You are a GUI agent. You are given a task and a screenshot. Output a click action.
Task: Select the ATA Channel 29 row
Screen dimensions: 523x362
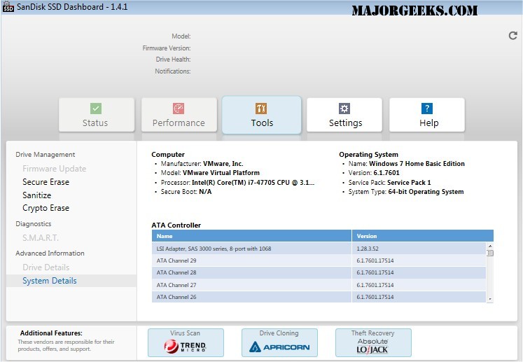pyautogui.click(x=319, y=260)
